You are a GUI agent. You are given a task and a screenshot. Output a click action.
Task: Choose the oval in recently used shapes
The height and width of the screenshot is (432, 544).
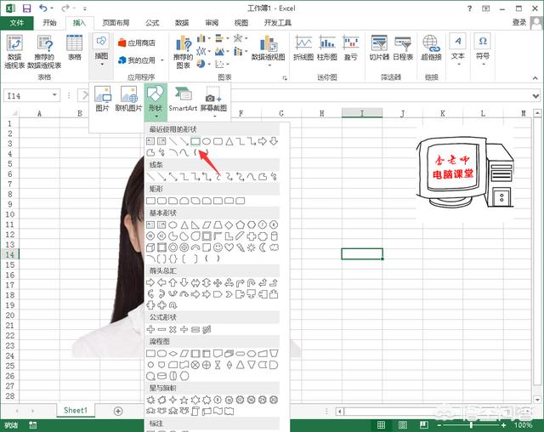pyautogui.click(x=207, y=141)
